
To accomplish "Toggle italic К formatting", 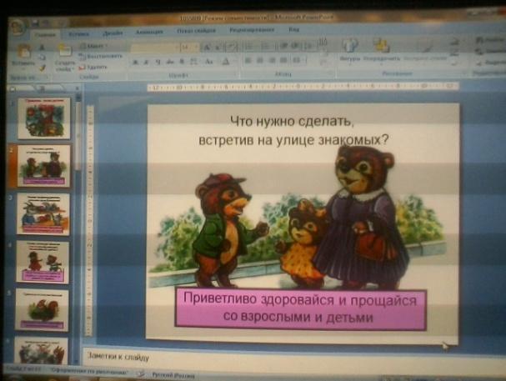I will point(146,62).
